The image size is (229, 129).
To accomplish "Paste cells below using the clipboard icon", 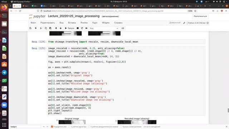I will click(x=50, y=28).
